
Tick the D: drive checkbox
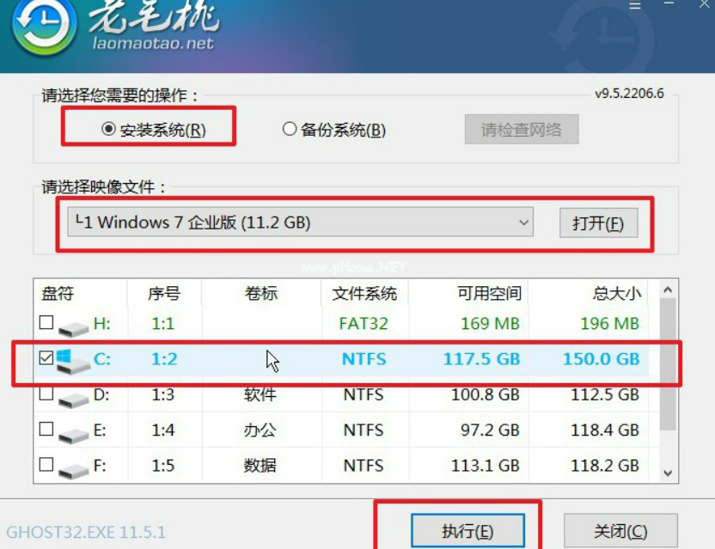click(x=46, y=394)
